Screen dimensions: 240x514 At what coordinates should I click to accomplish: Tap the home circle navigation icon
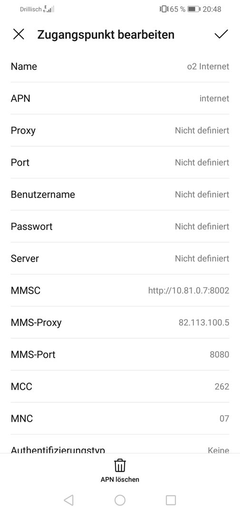click(x=120, y=500)
